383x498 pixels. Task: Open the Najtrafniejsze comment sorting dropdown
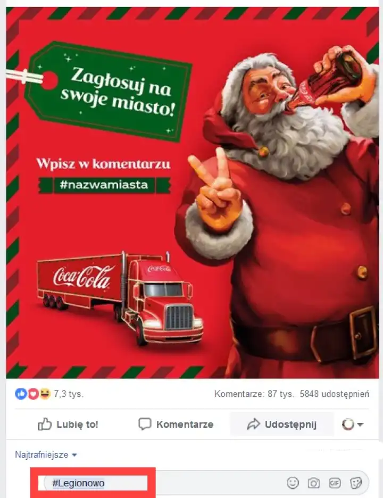pyautogui.click(x=46, y=454)
